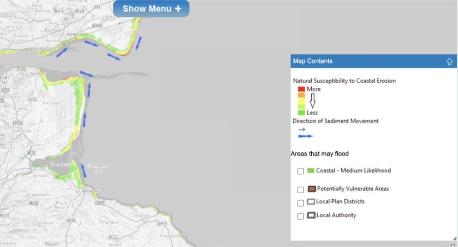This screenshot has height=247, width=458.
Task: Click the brown Potentially Vulnerable Areas icon
Action: [x=312, y=189]
